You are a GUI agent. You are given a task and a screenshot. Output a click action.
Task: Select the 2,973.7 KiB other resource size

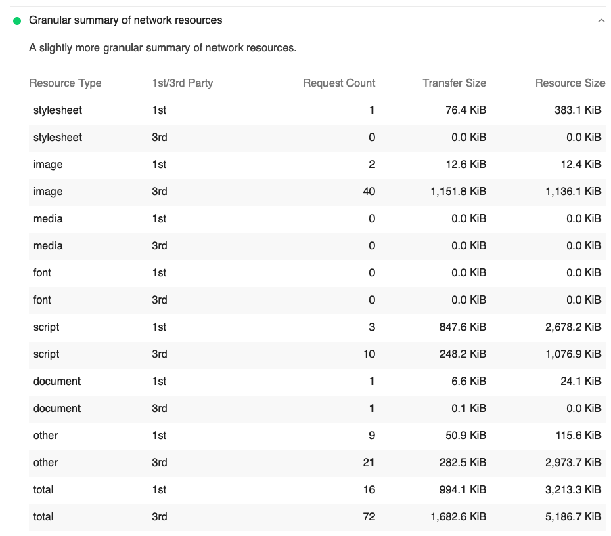572,463
